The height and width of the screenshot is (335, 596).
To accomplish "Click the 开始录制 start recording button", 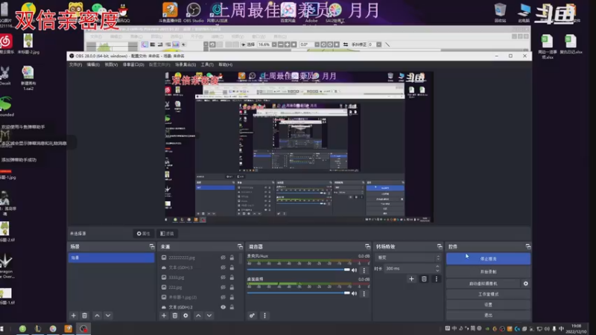I will pos(488,272).
